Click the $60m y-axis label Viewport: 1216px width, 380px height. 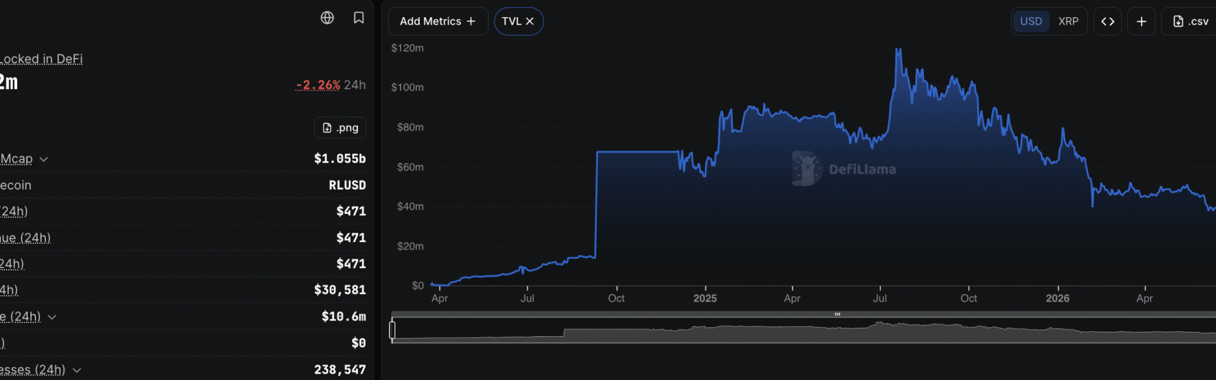pyautogui.click(x=410, y=167)
